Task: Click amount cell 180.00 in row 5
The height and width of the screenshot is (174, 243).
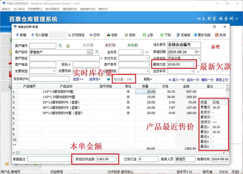Action: pyautogui.click(x=186, y=113)
